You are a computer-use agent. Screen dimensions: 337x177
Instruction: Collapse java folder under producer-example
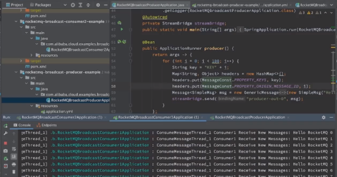[32, 89]
